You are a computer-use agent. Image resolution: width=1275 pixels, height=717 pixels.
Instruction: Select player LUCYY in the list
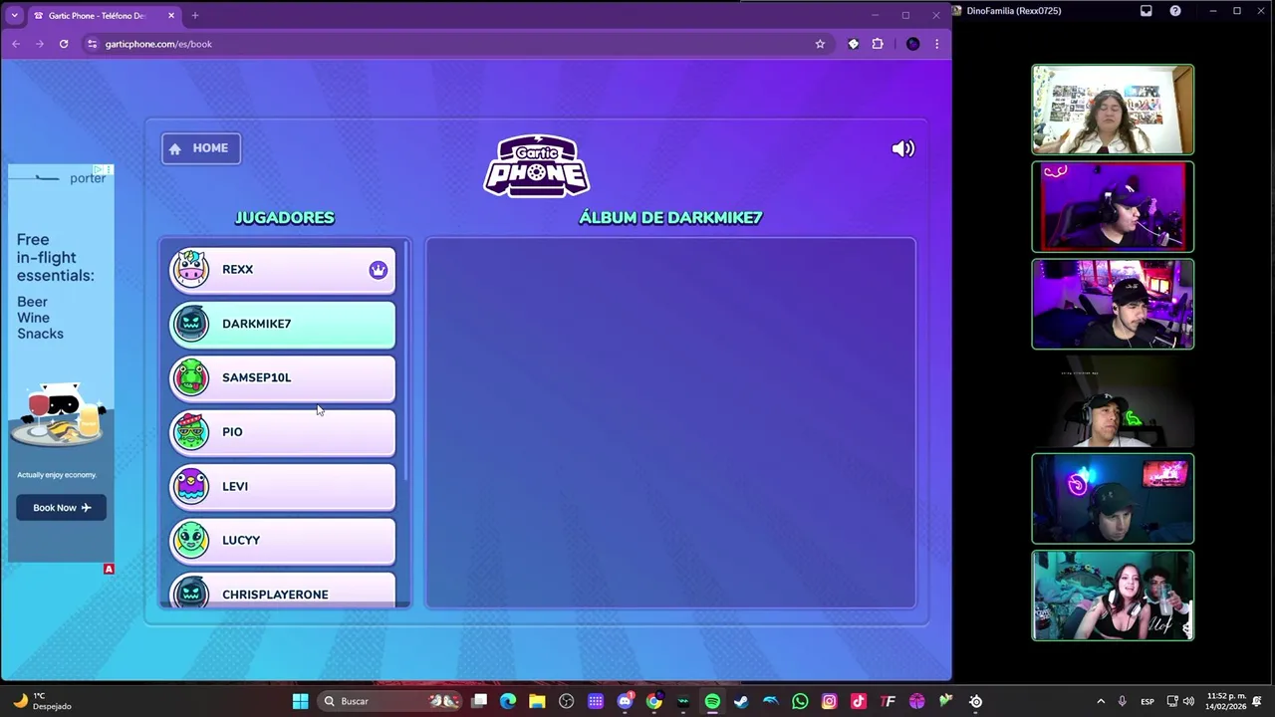point(282,540)
